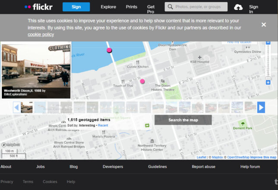Open Developers footer link
This screenshot has height=190, width=278.
[113, 167]
